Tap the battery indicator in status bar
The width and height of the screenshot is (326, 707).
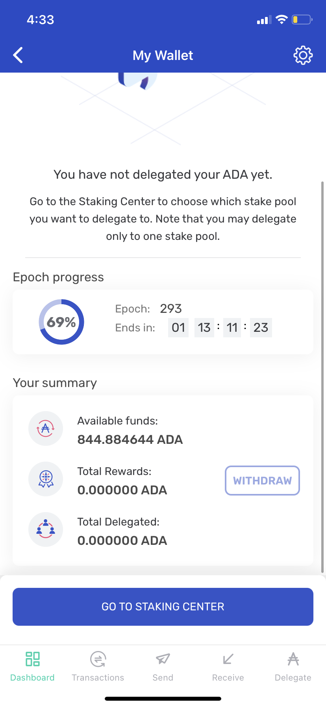302,20
